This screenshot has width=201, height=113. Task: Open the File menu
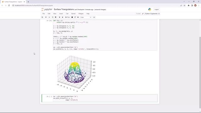click(x=44, y=14)
